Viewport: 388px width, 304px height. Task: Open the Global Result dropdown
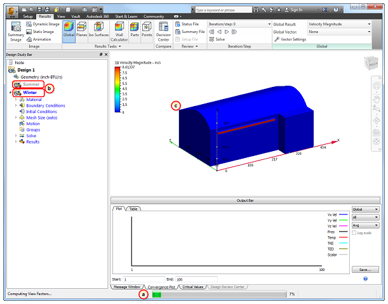click(339, 24)
